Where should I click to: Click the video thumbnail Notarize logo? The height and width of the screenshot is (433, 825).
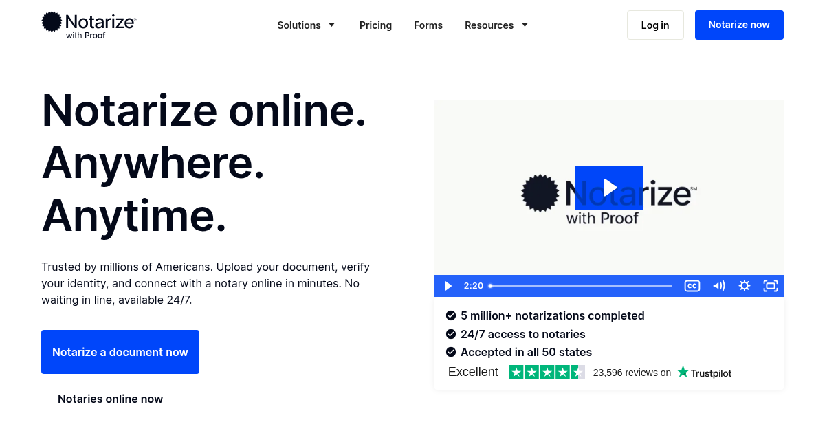(609, 198)
